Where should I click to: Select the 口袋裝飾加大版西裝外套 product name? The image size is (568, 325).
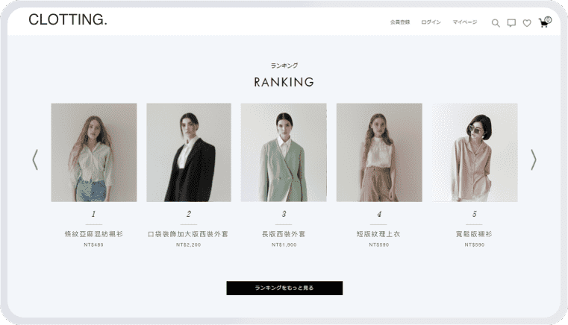188,234
